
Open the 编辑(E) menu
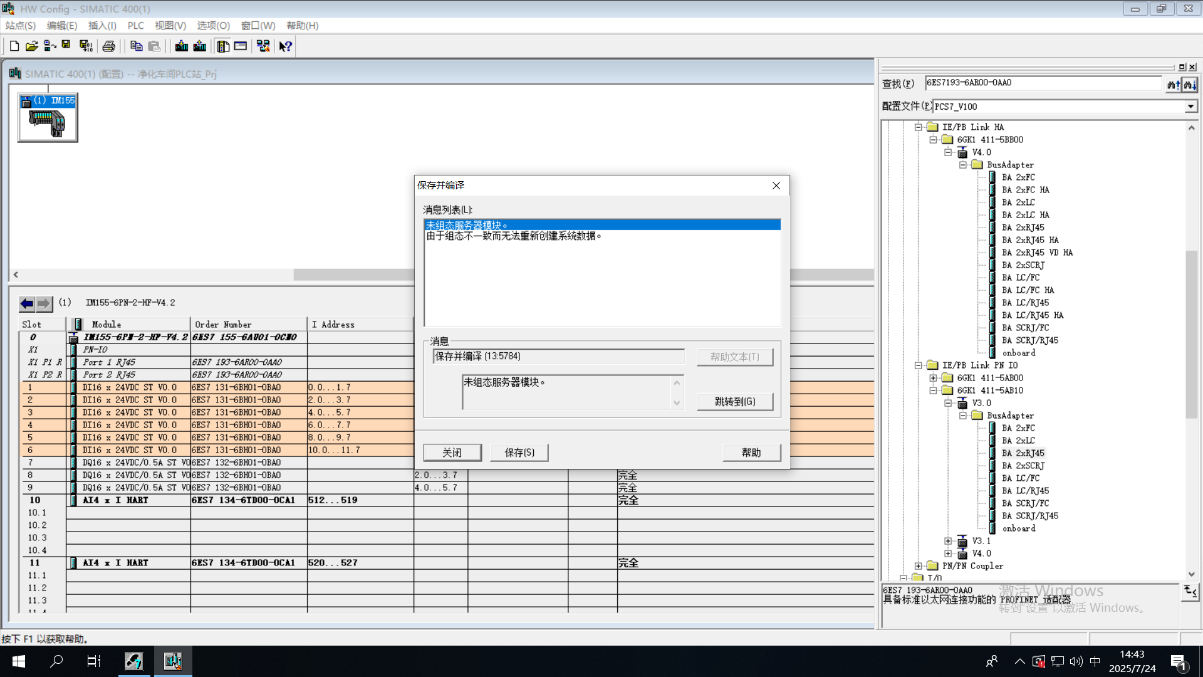click(62, 26)
